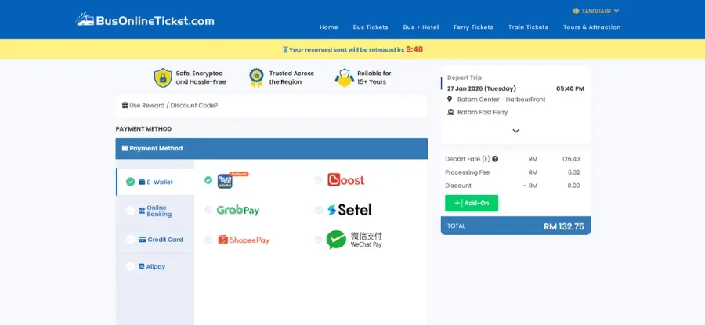The width and height of the screenshot is (705, 325).
Task: Expand Use Reward / Discount Code
Action: click(170, 106)
